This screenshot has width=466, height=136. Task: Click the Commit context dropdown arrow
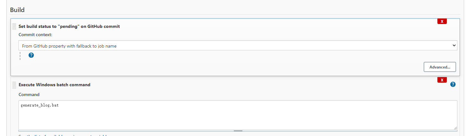click(454, 46)
